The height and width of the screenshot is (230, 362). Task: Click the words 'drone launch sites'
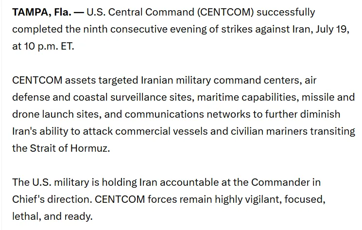(55, 114)
